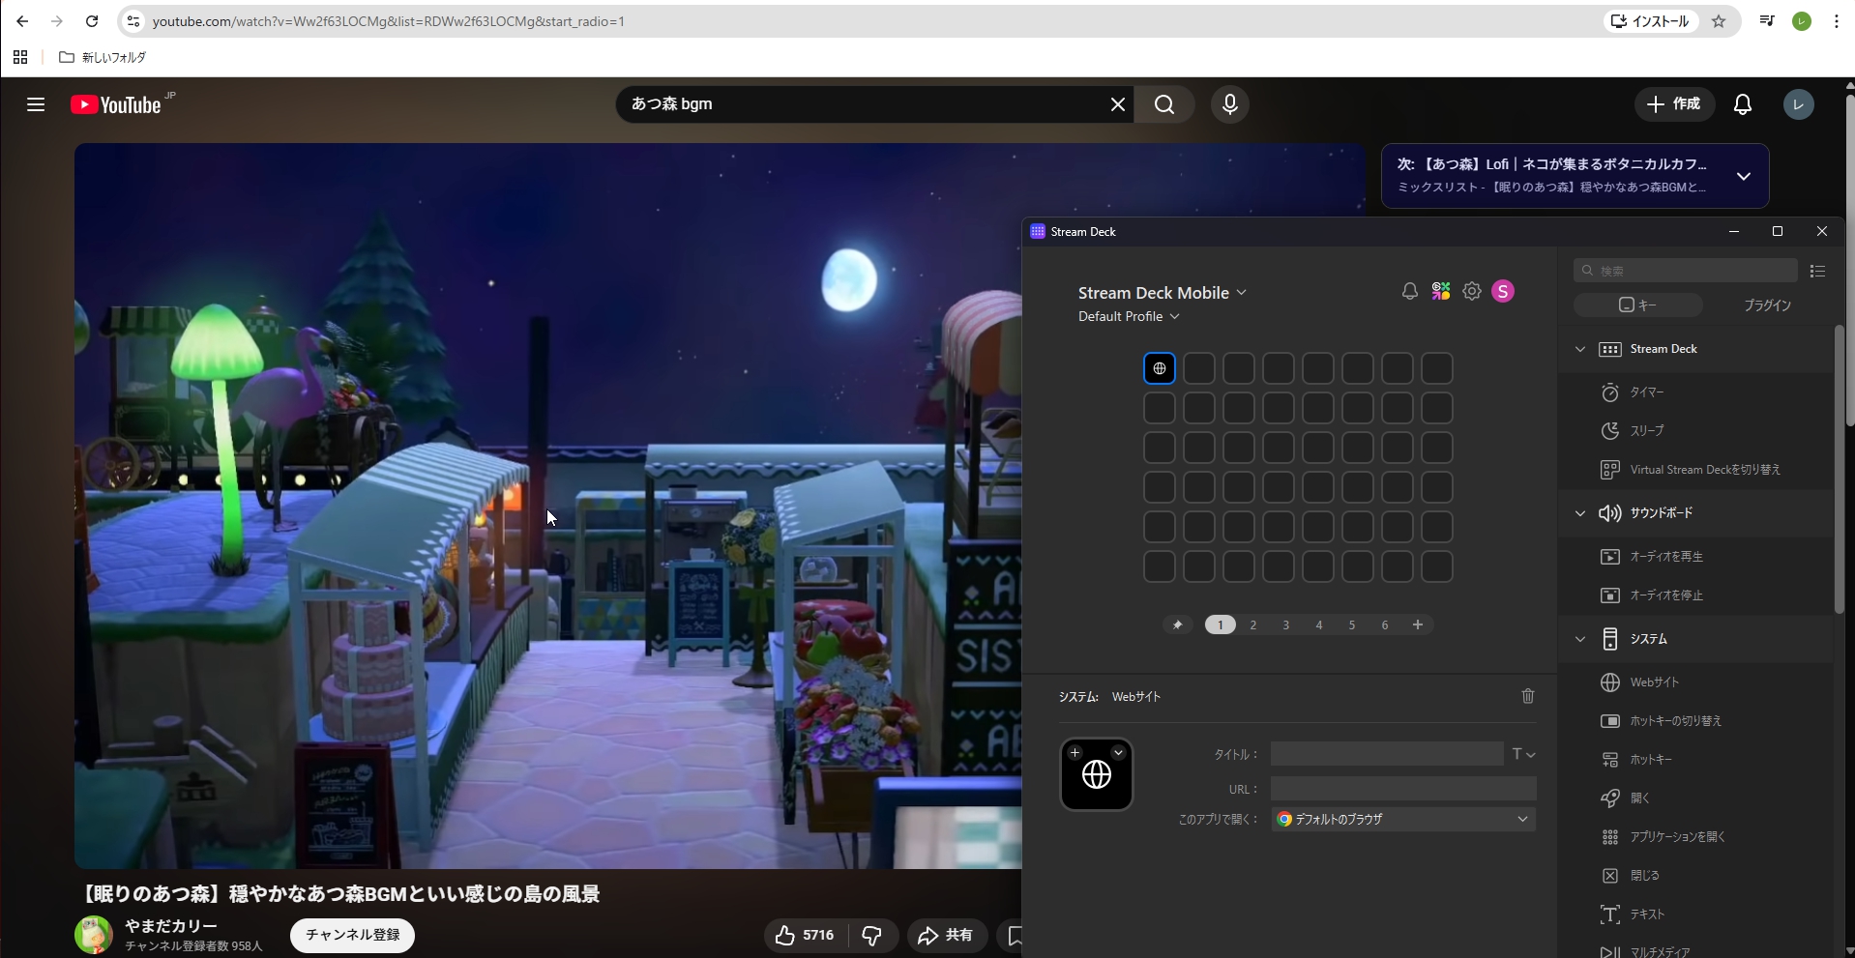Toggle the pinned page star button
The image size is (1855, 958).
(1177, 624)
